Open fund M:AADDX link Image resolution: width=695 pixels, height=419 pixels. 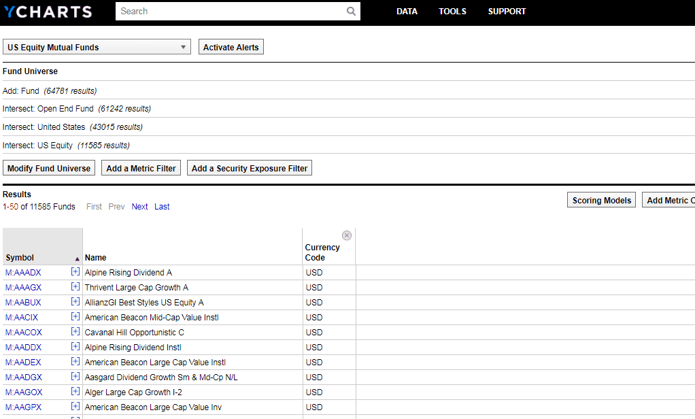(x=23, y=347)
